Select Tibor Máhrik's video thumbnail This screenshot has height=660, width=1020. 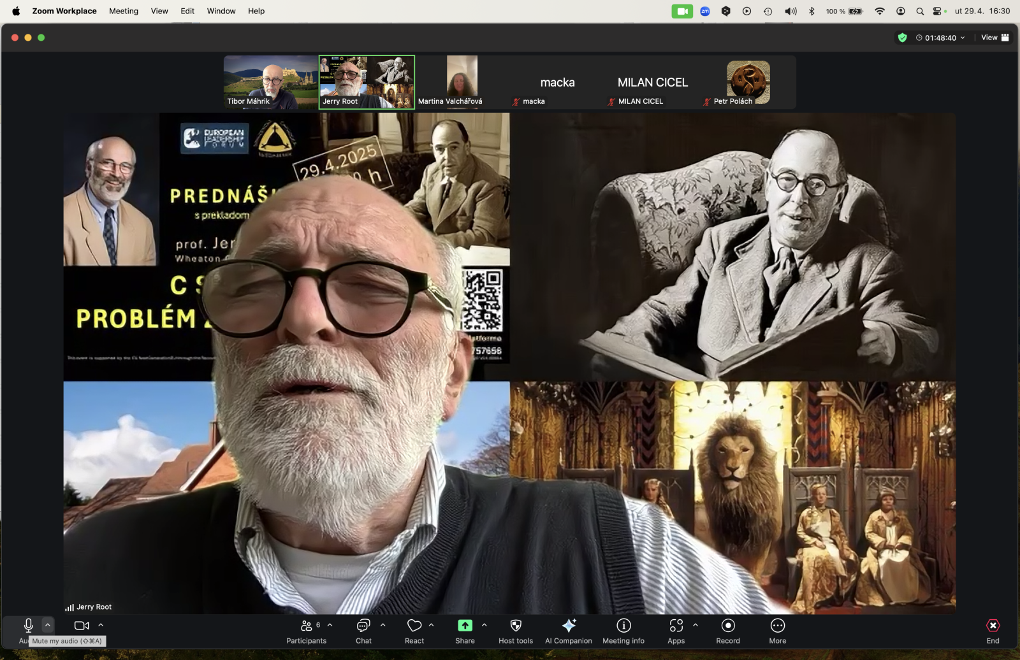(x=271, y=82)
